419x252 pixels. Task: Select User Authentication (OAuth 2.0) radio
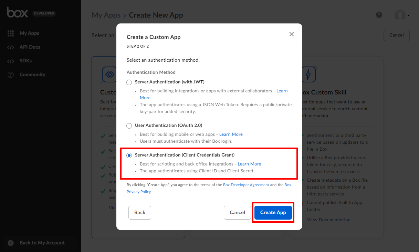pos(129,126)
